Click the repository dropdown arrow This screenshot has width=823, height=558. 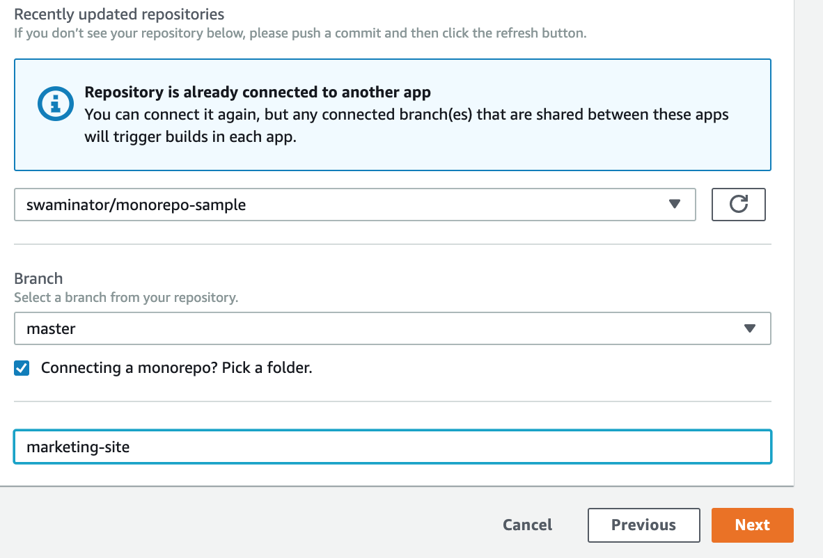(x=673, y=205)
